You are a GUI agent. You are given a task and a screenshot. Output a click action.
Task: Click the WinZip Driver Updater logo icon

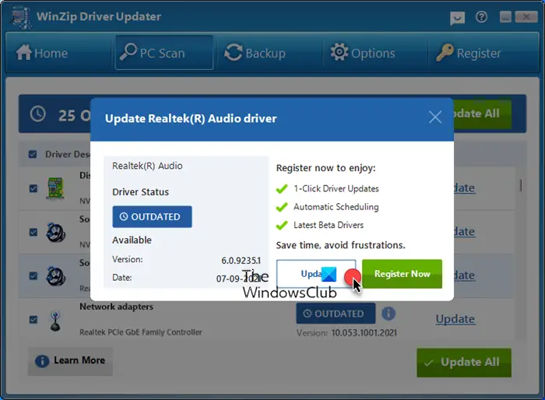21,17
